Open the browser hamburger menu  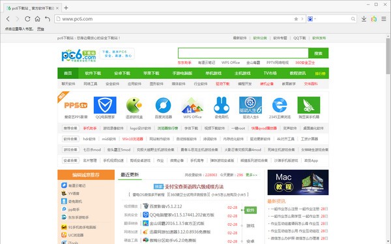coord(384,19)
